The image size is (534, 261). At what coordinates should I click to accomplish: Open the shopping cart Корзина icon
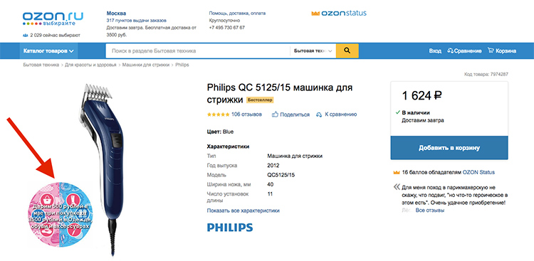[x=491, y=50]
